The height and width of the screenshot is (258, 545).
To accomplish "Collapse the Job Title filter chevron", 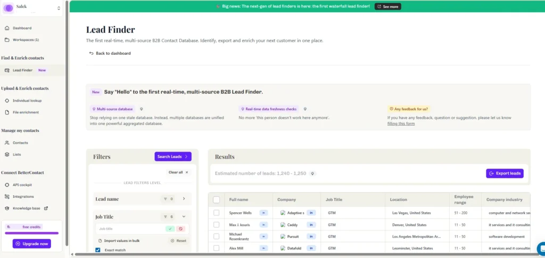I will (x=184, y=217).
